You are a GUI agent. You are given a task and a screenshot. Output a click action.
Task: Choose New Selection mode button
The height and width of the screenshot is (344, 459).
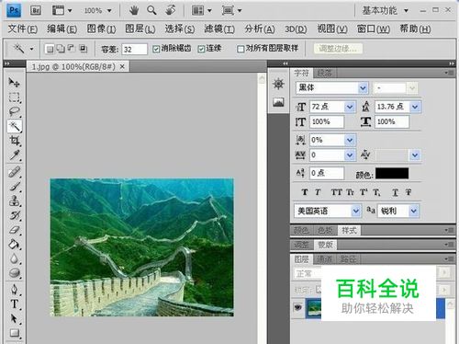point(50,49)
